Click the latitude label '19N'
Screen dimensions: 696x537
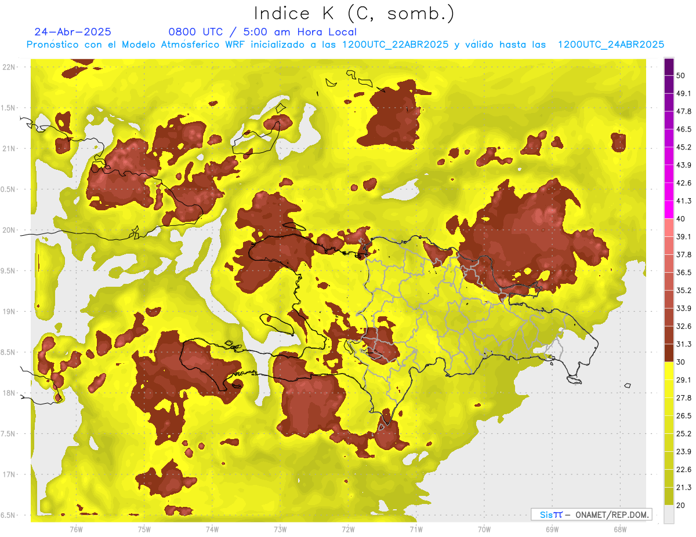(9, 312)
